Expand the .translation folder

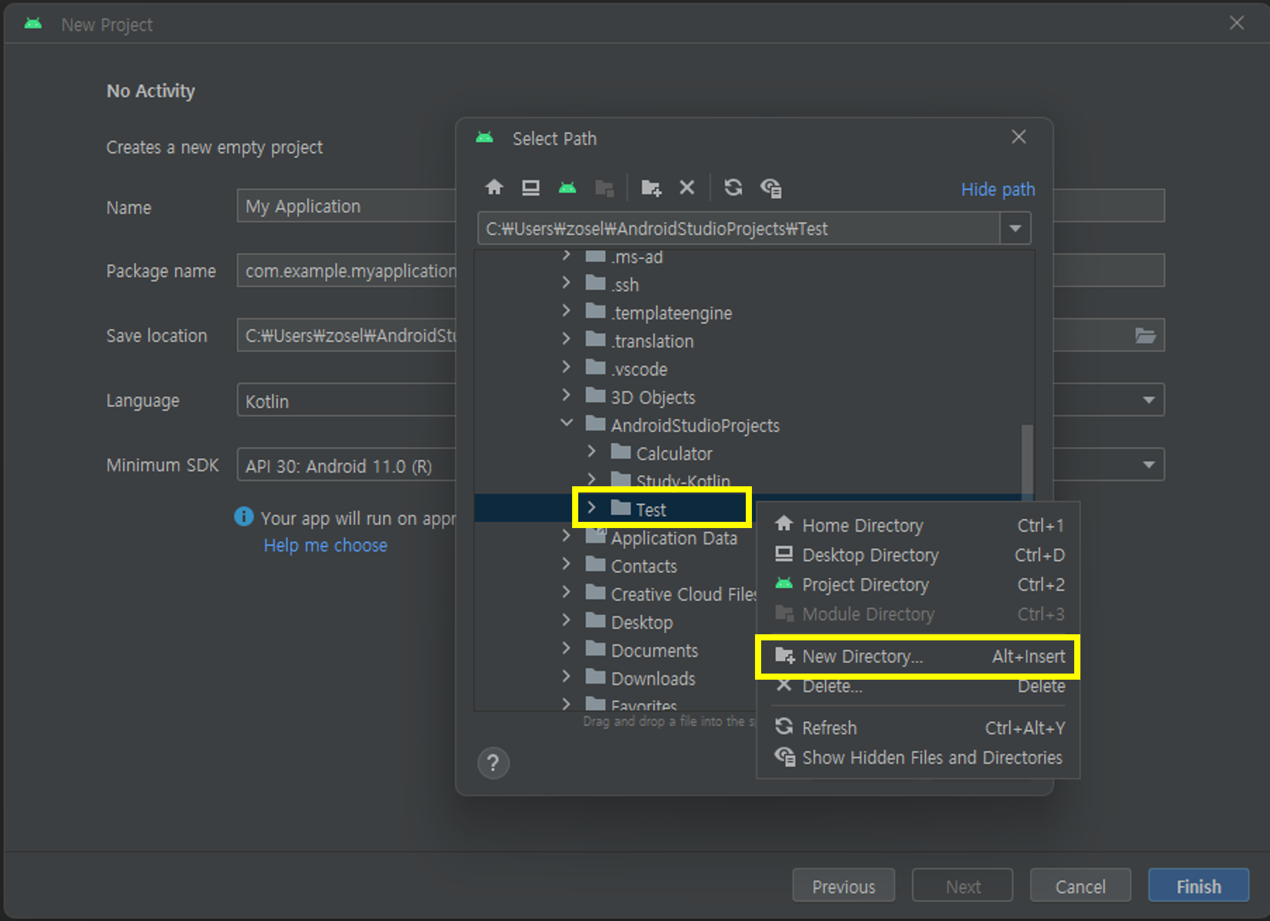[567, 339]
